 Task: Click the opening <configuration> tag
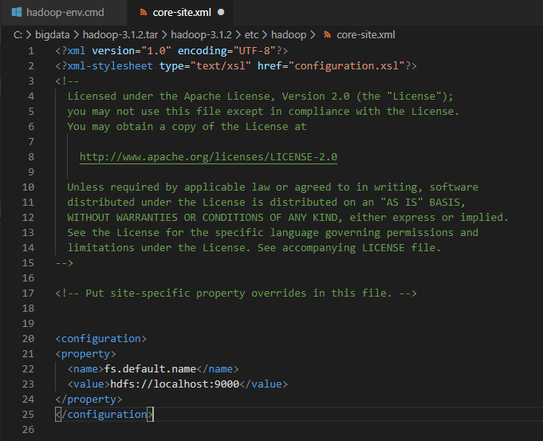(x=101, y=338)
